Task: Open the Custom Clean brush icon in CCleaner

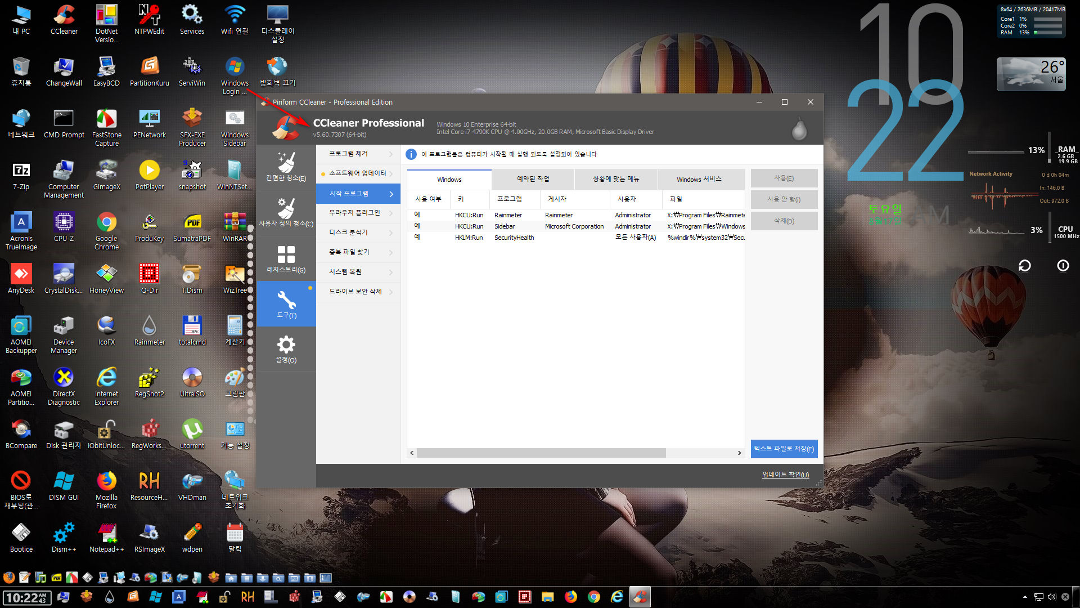Action: click(286, 213)
